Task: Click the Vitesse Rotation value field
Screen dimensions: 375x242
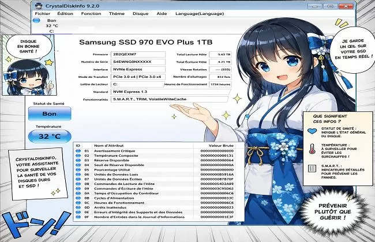Action: coord(220,70)
